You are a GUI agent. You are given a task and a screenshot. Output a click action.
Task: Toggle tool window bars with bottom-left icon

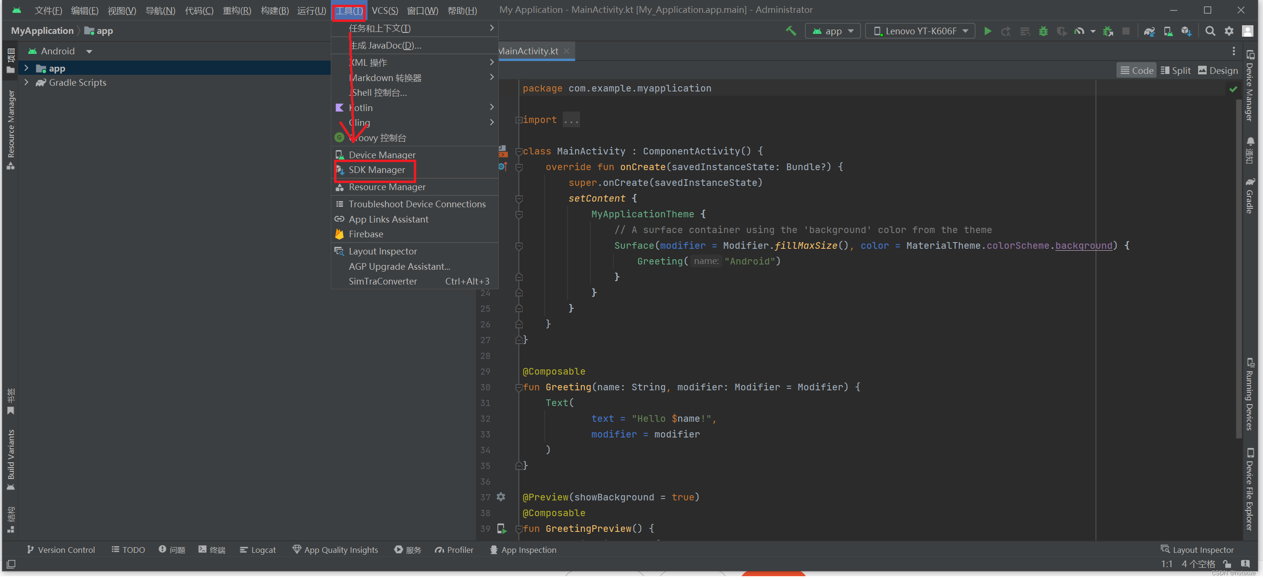(11, 564)
